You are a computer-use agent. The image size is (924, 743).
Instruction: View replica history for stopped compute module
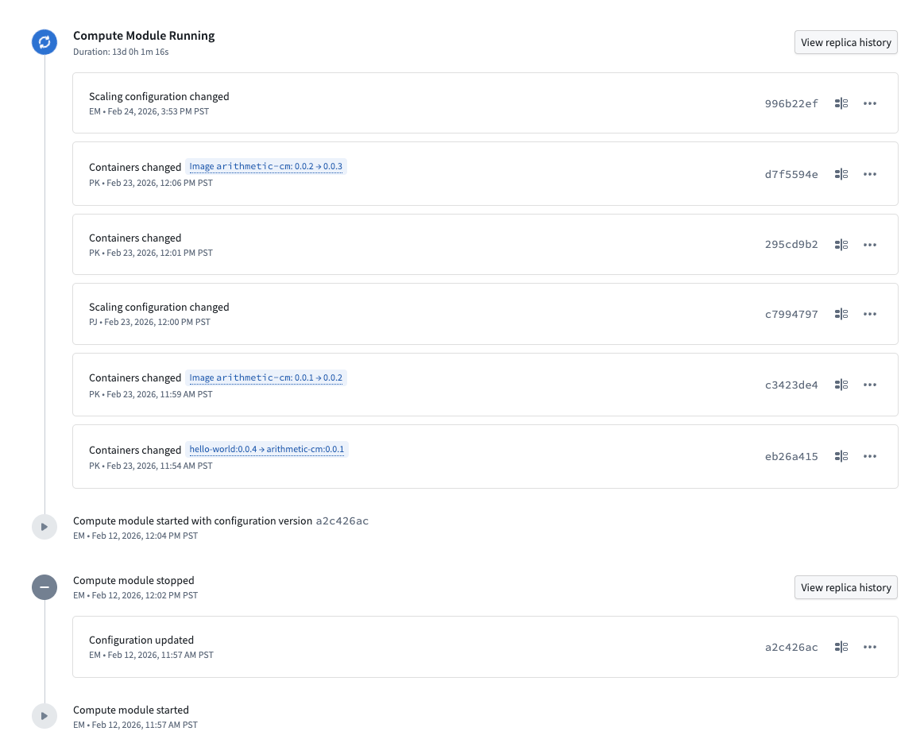pyautogui.click(x=845, y=587)
